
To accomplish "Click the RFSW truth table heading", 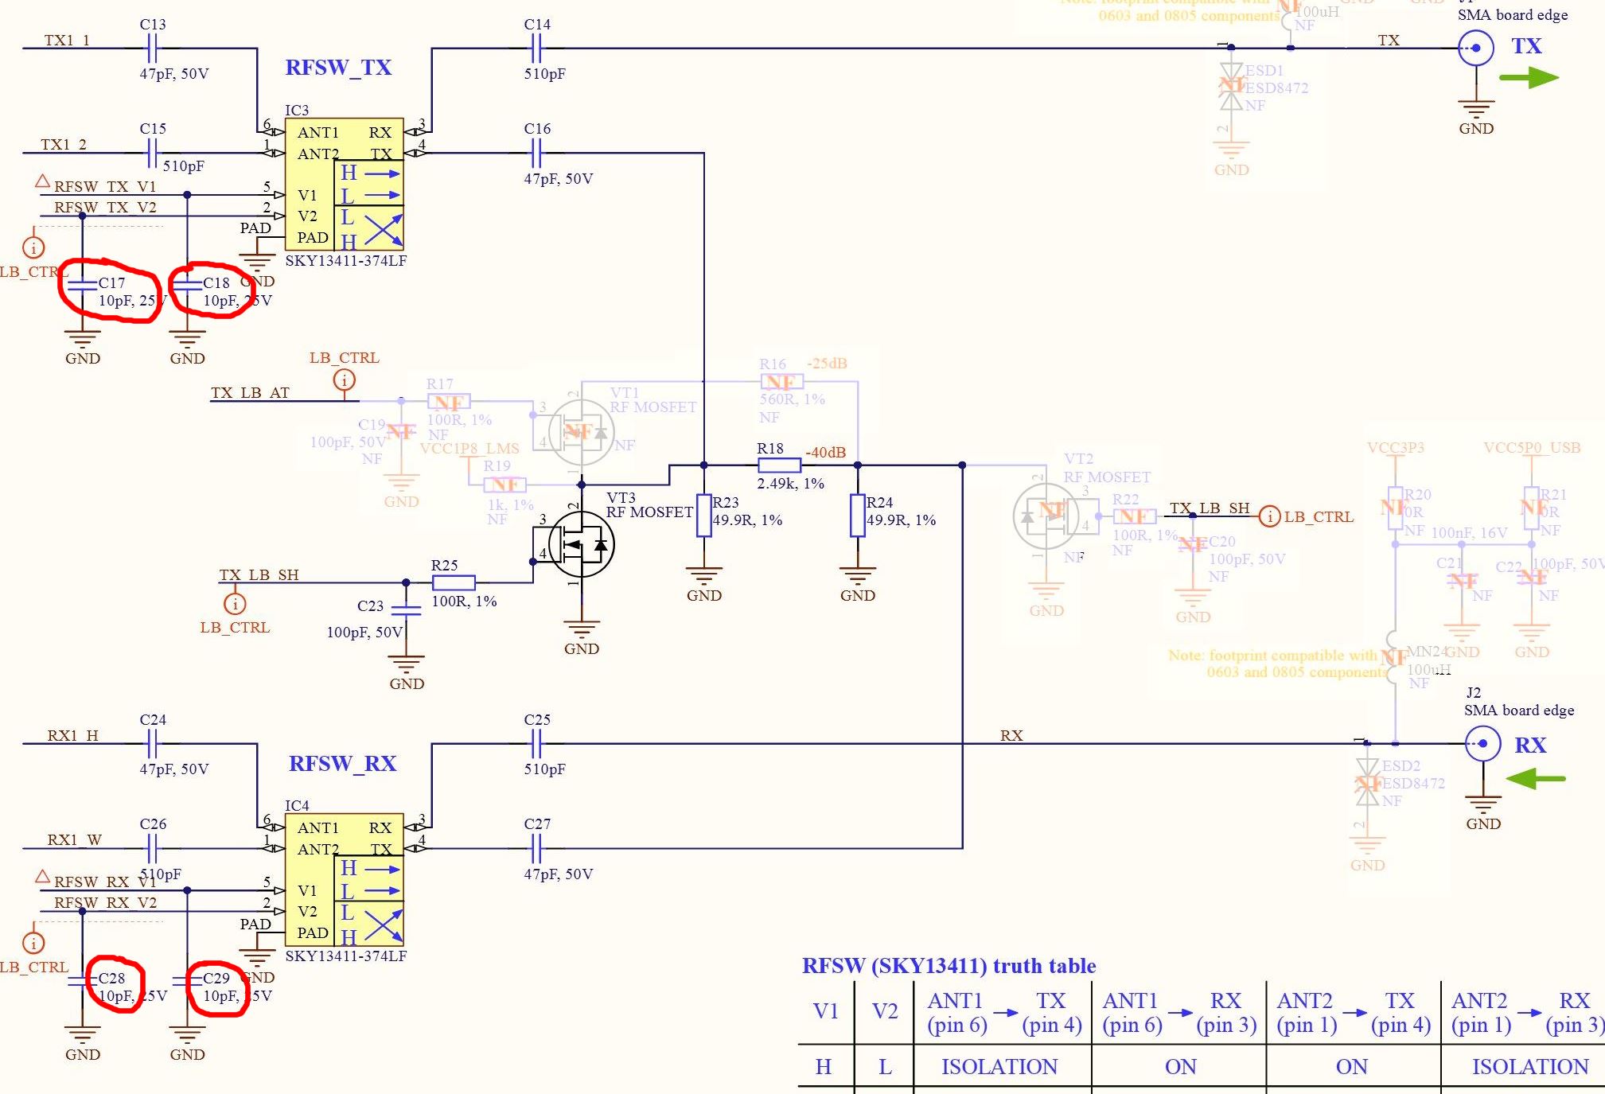I will 949,966.
